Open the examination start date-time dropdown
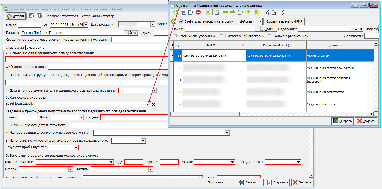This screenshot has width=382, height=189. point(154,90)
